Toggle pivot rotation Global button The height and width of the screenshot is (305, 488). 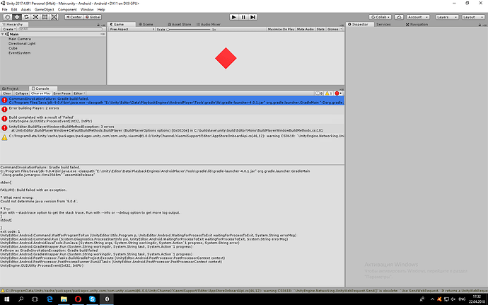[x=93, y=17]
